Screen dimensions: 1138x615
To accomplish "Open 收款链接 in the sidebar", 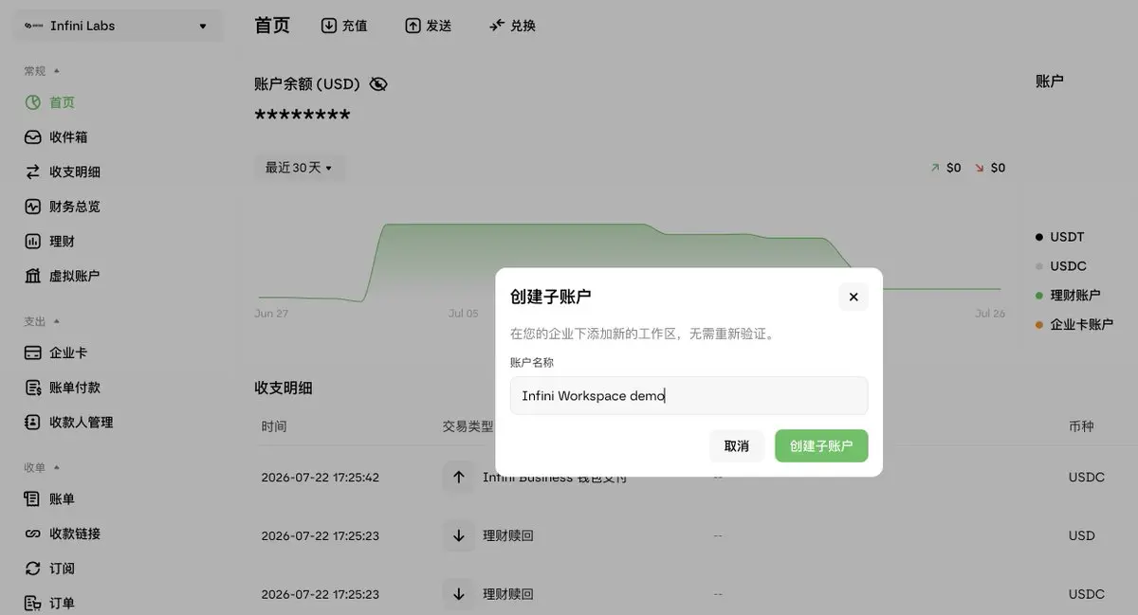I will 75,534.
